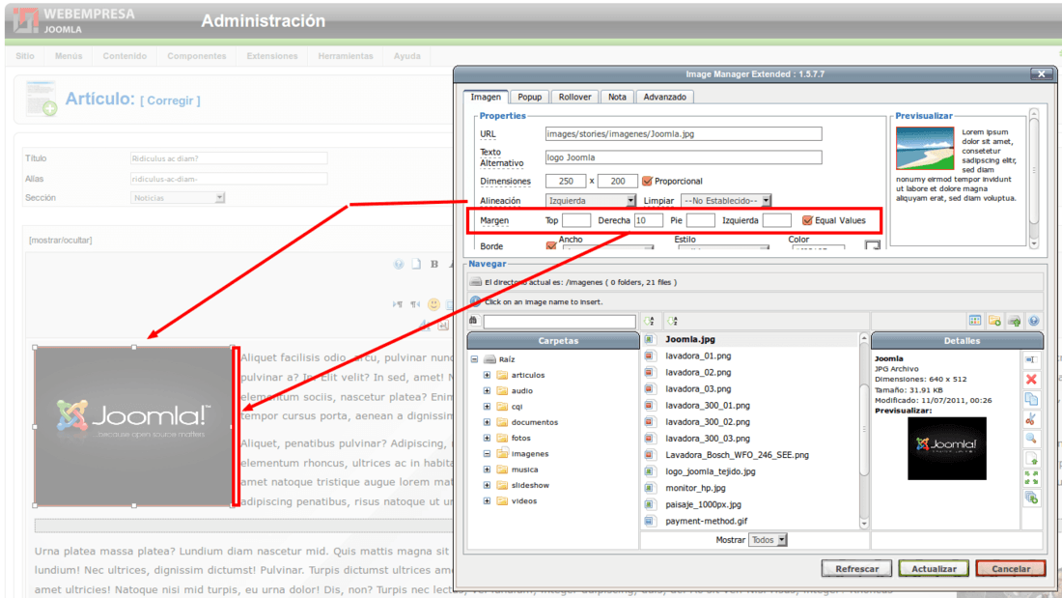Click the first sort by name icon
The height and width of the screenshot is (598, 1062).
649,321
